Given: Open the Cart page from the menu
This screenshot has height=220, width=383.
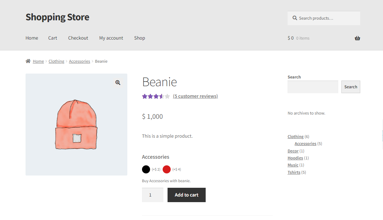Looking at the screenshot, I should point(52,38).
